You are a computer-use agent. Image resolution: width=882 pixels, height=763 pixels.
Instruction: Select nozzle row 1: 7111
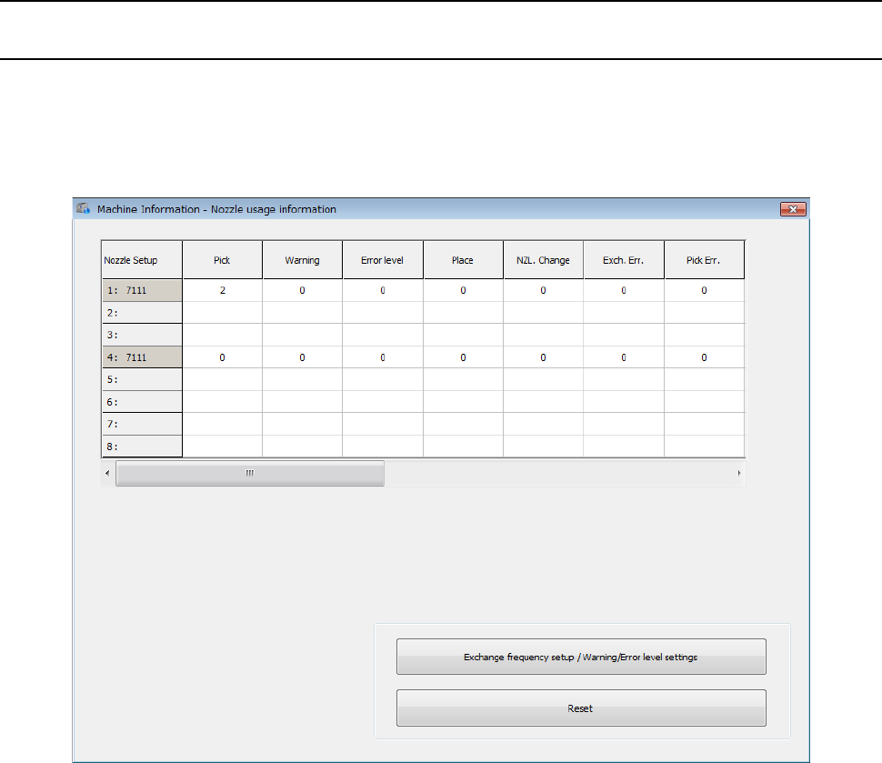tap(142, 290)
